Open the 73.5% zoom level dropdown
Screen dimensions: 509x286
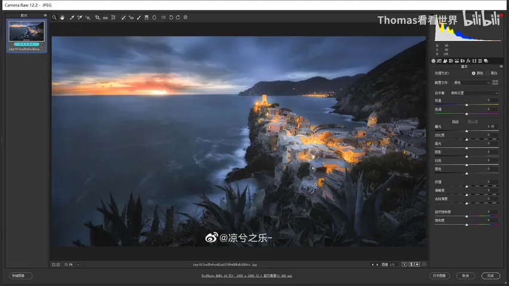78,265
